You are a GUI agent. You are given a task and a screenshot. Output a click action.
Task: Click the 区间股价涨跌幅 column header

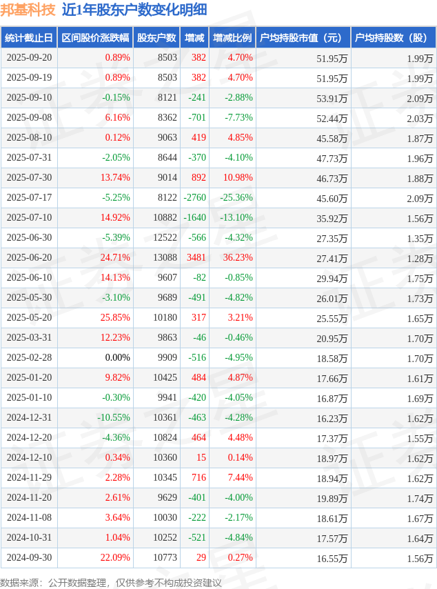tap(94, 38)
